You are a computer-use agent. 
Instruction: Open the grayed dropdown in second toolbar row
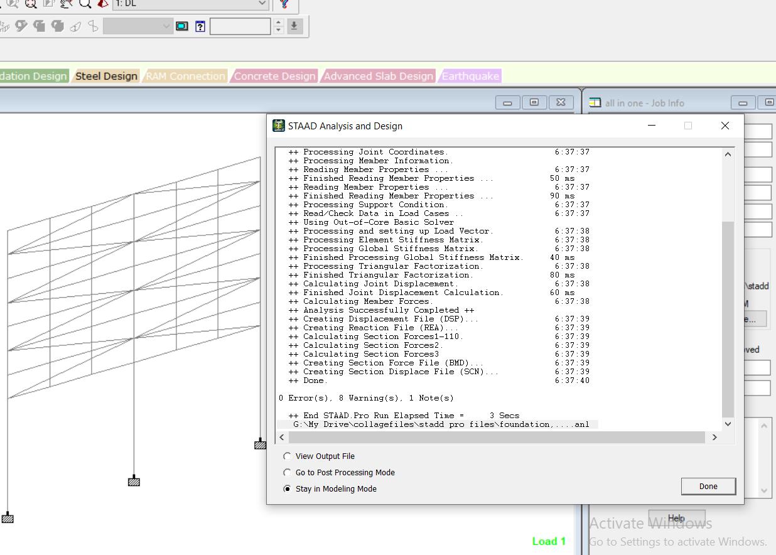click(137, 26)
